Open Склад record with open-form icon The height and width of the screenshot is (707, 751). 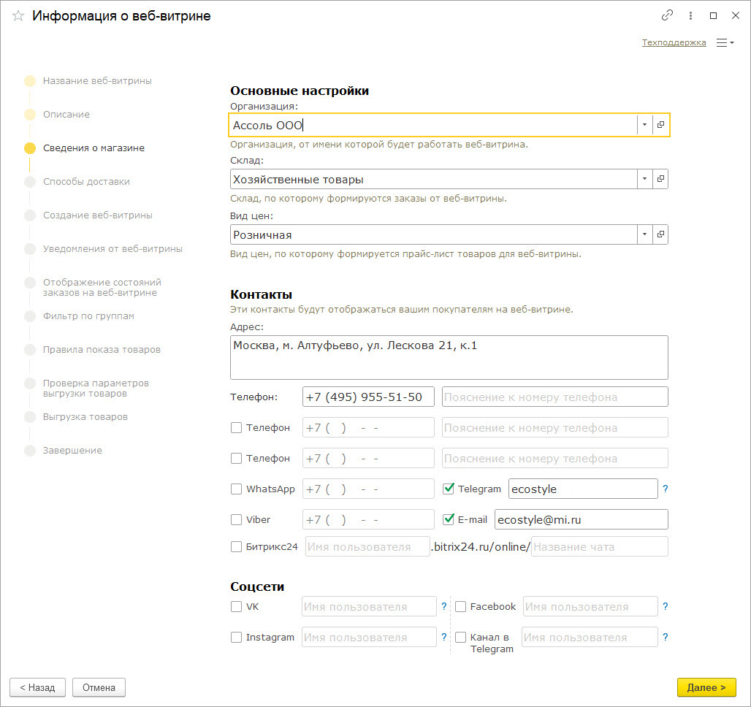pos(660,179)
